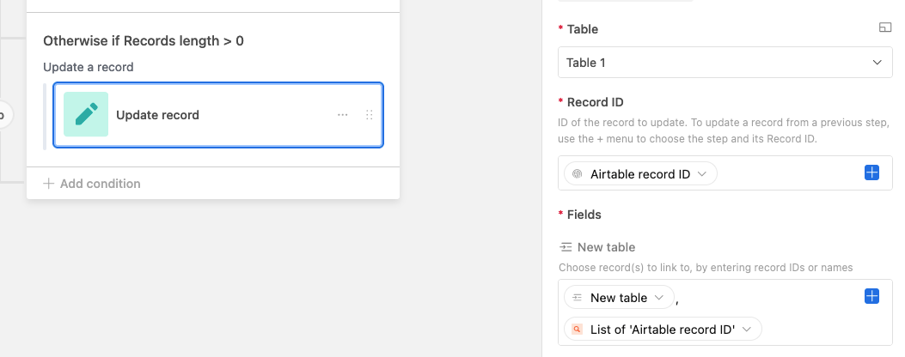Viewport: 905px width, 357px height.
Task: Expand the List of 'Airtable record ID' chevron
Action: point(747,330)
